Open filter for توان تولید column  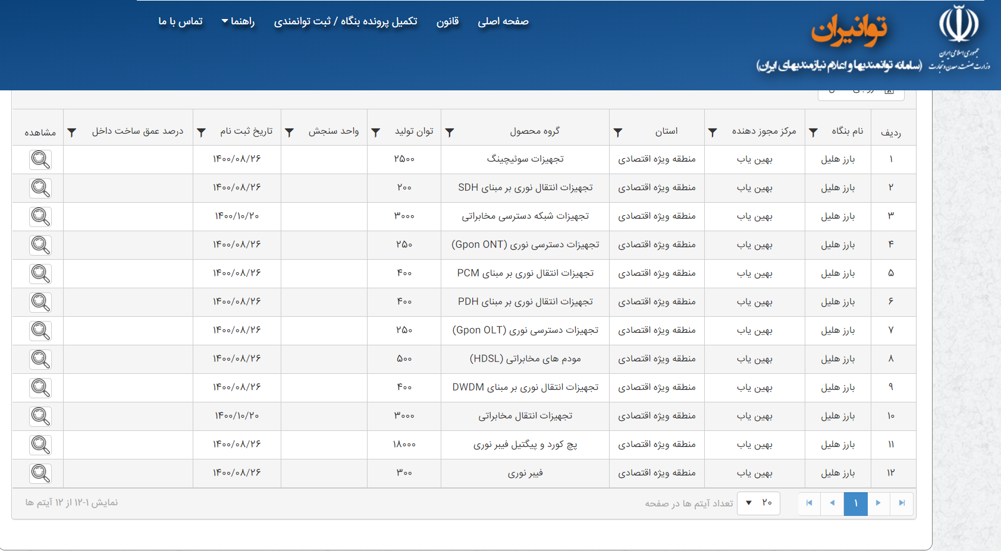click(x=376, y=133)
